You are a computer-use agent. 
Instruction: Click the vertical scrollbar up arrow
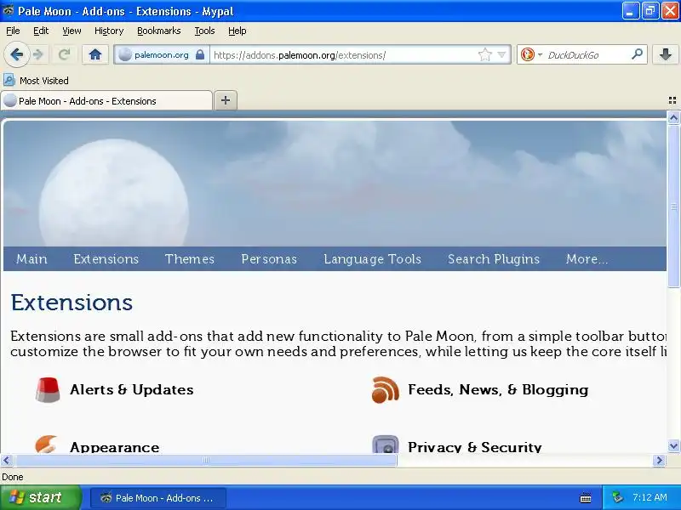coord(673,117)
